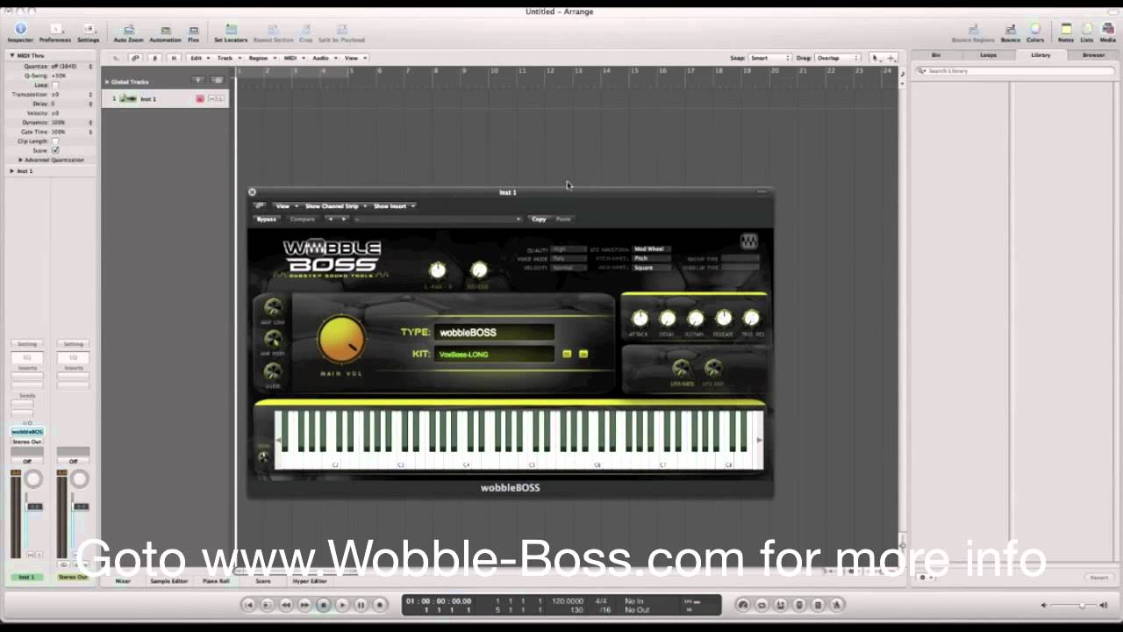Click the plugin Copy button
The height and width of the screenshot is (632, 1123).
pos(539,219)
